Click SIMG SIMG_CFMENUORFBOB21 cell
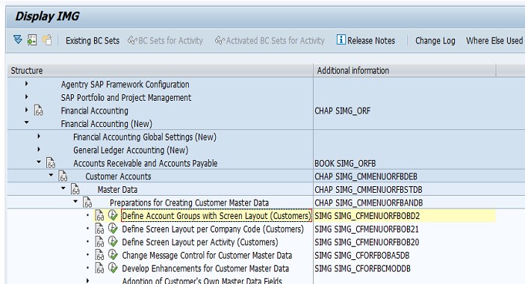 (x=367, y=229)
